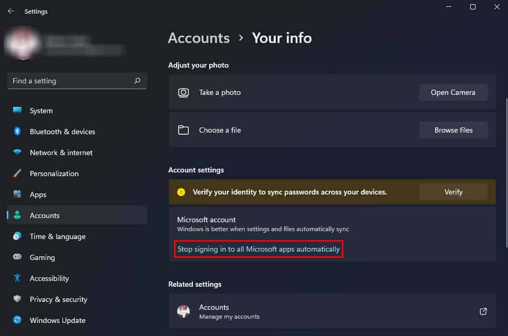The image size is (508, 336).
Task: Click the Wi-Fi network icon
Action: (17, 152)
